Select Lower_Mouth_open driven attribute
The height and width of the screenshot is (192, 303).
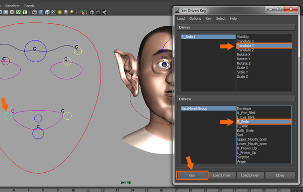click(x=252, y=144)
